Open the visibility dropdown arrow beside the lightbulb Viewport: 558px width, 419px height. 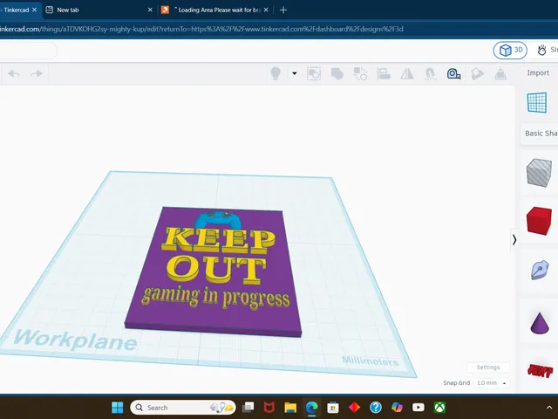point(295,73)
